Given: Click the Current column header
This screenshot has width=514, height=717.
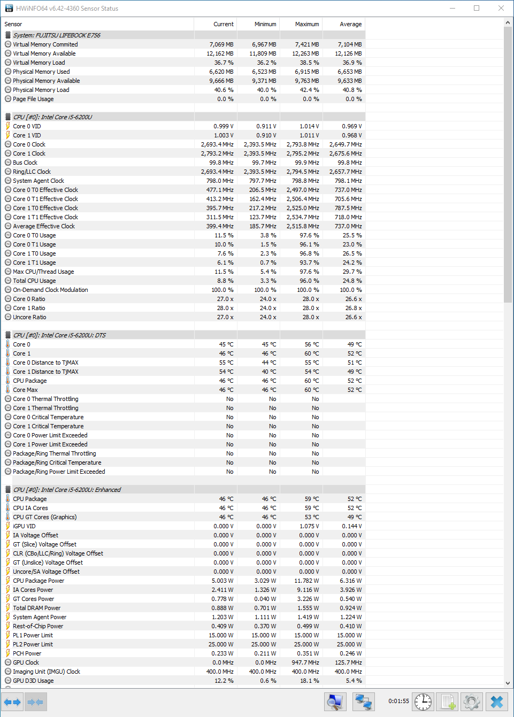Looking at the screenshot, I should pyautogui.click(x=216, y=24).
